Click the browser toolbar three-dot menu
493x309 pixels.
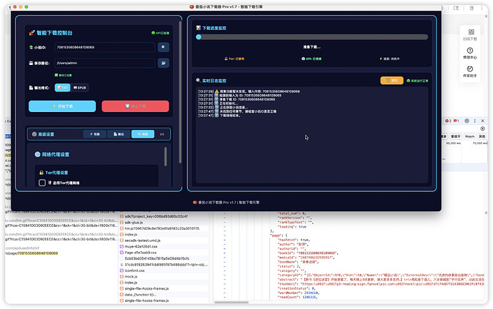click(482, 8)
